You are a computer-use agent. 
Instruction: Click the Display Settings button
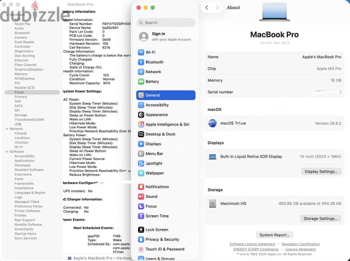[x=321, y=171]
